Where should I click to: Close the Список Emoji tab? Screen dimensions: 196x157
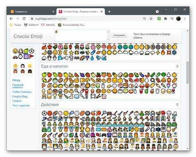pos(102,12)
